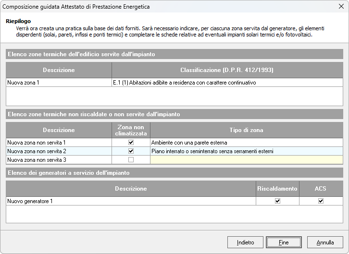
Task: Open classification cell E.1 (1) Abitazioni
Action: point(227,83)
